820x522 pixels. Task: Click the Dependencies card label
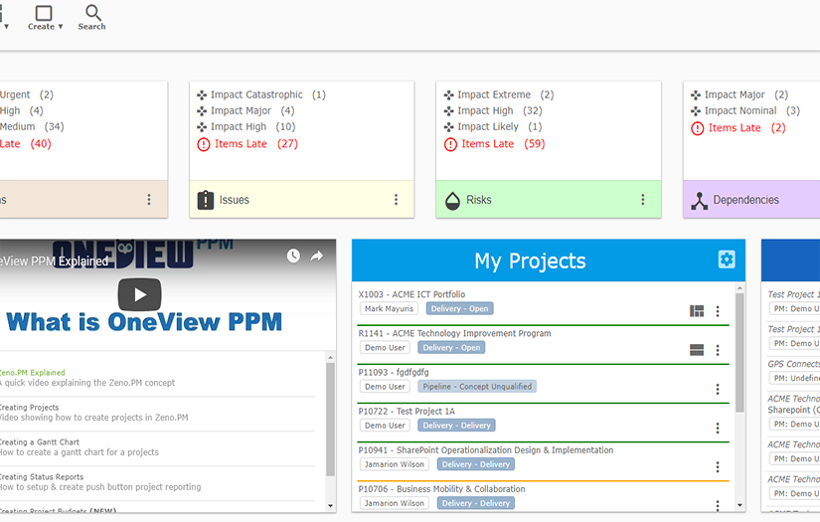tap(746, 200)
